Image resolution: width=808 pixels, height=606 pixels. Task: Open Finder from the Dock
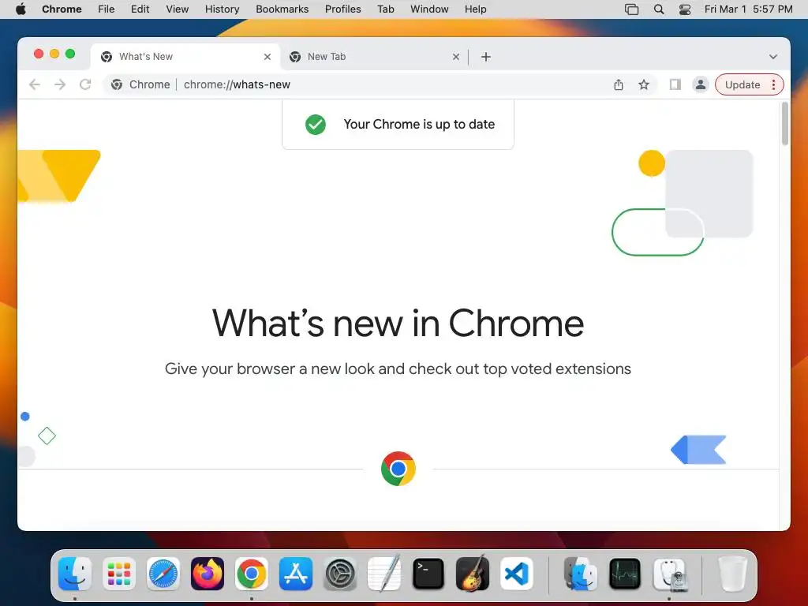coord(75,574)
